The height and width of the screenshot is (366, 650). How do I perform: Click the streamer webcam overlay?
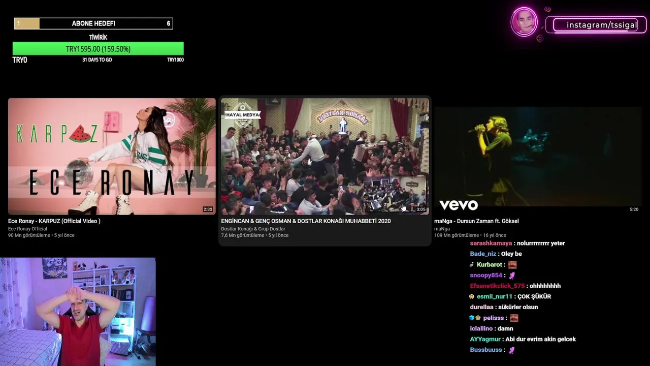point(78,312)
